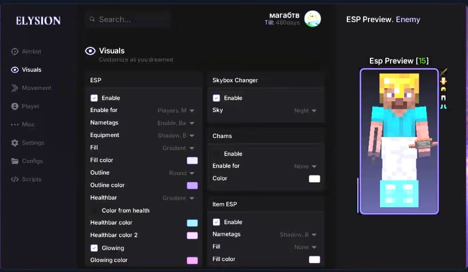468x272 pixels.
Task: Click the Search input field
Action: pyautogui.click(x=128, y=20)
